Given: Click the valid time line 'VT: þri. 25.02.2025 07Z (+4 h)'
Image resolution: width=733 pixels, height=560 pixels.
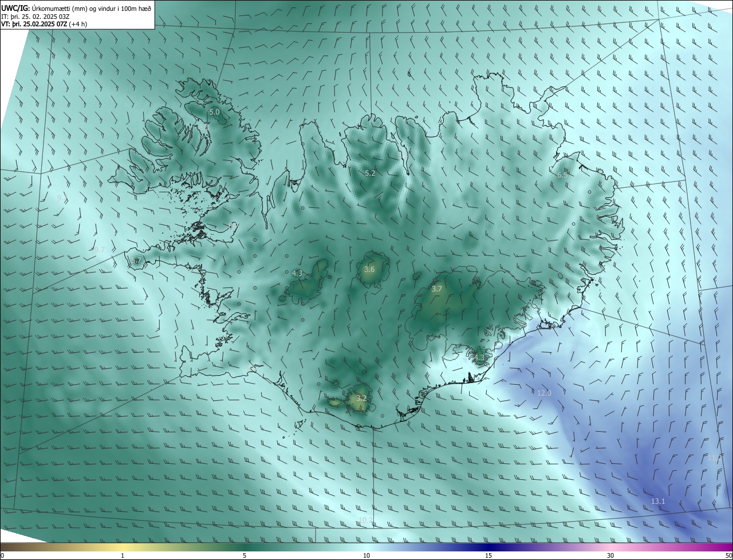Looking at the screenshot, I should (44, 24).
